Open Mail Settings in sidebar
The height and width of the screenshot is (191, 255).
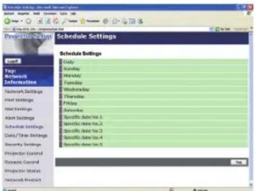pyautogui.click(x=18, y=109)
